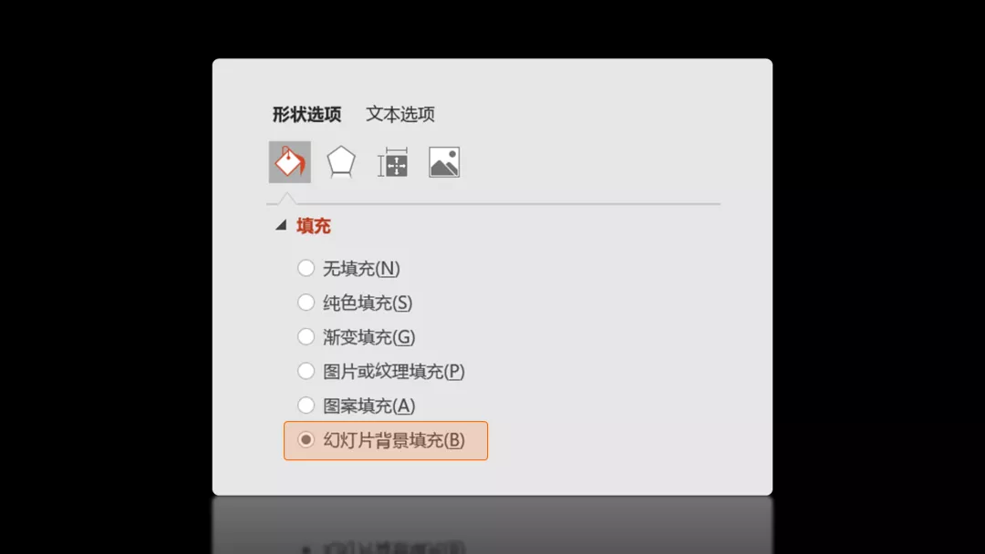The width and height of the screenshot is (985, 554).
Task: Open the Picture icon tab
Action: 444,162
